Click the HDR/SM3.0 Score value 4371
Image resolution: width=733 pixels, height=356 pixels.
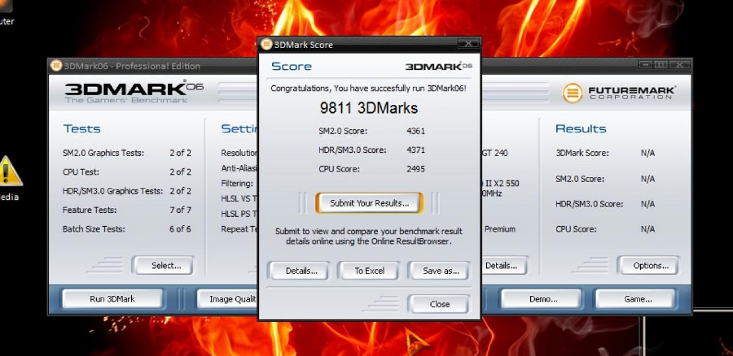click(416, 150)
